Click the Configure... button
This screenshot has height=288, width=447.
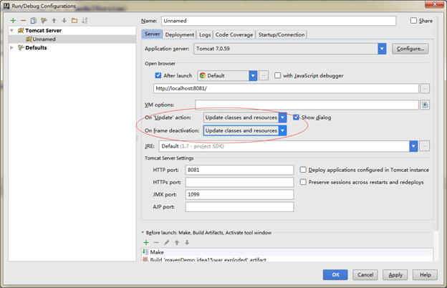[410, 49]
